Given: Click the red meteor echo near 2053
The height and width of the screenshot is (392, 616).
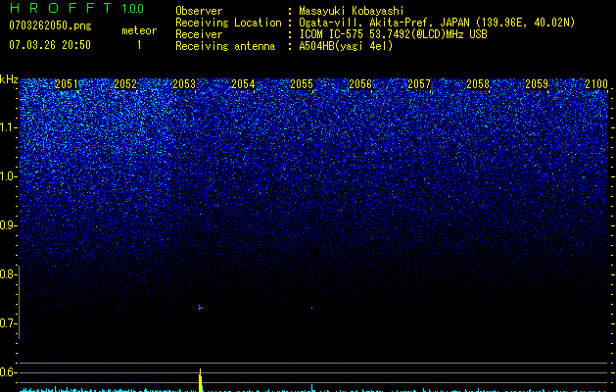Looking at the screenshot, I should pyautogui.click(x=201, y=308).
